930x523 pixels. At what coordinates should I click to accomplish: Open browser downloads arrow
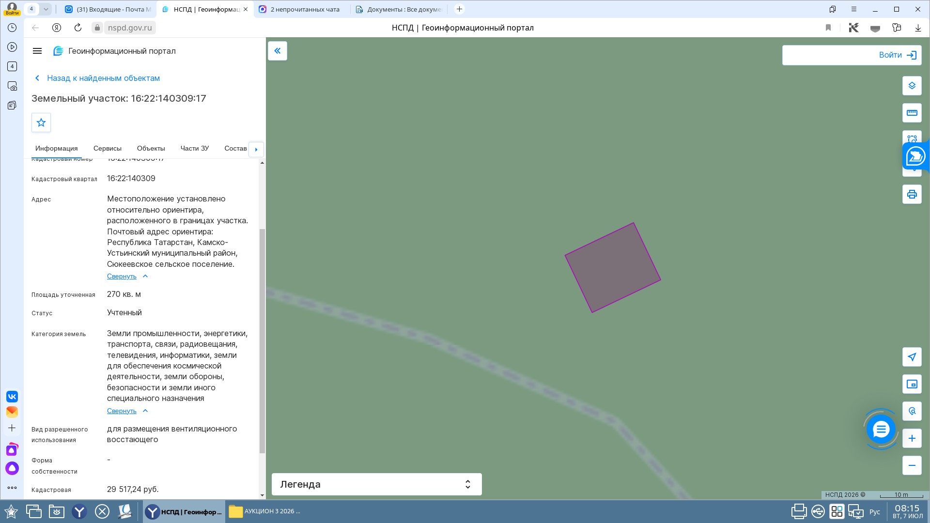click(918, 28)
